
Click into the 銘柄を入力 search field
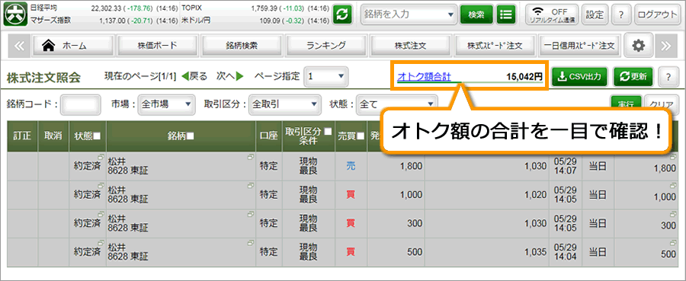[x=404, y=14]
